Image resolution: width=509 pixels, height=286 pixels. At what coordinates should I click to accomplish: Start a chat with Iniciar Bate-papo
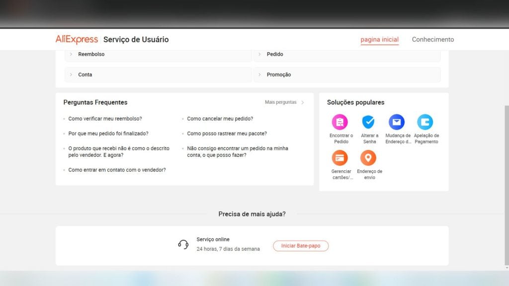tap(300, 245)
